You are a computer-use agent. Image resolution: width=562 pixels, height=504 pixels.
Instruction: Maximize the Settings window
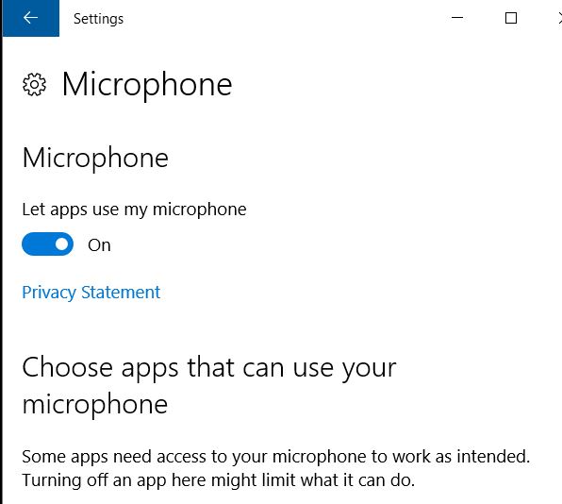pos(511,18)
